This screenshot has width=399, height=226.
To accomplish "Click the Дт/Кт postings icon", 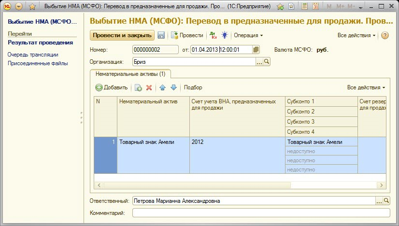I will pyautogui.click(x=213, y=36).
